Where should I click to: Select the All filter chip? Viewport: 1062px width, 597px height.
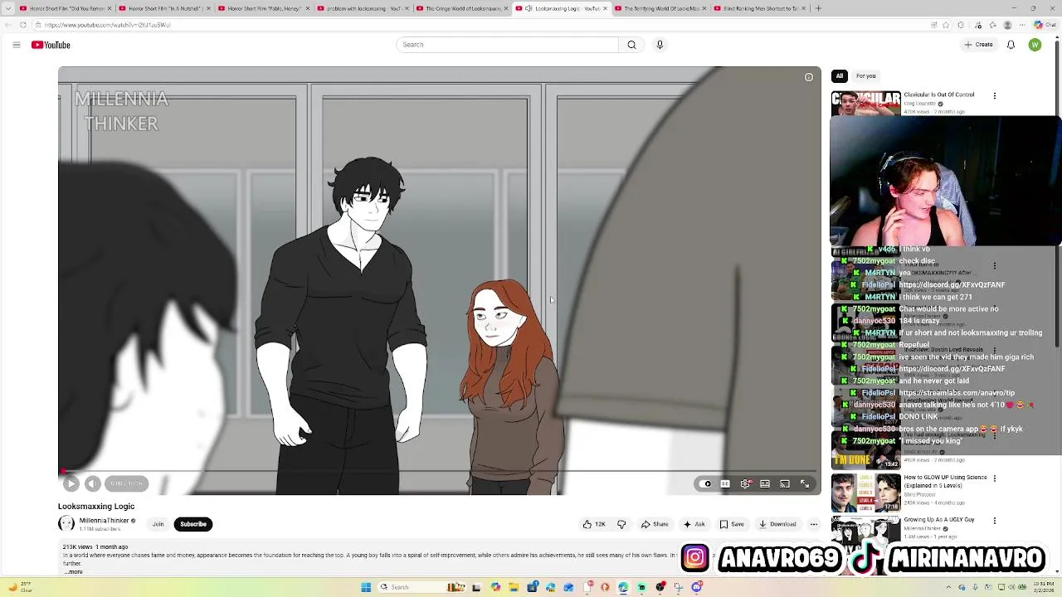coord(839,76)
